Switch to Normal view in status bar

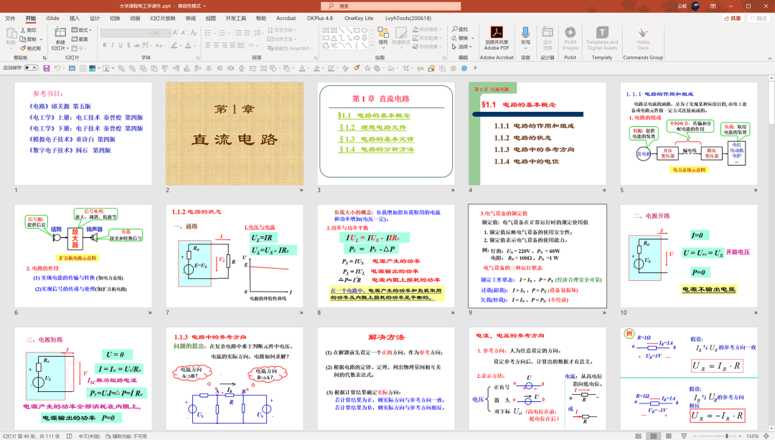pos(639,436)
